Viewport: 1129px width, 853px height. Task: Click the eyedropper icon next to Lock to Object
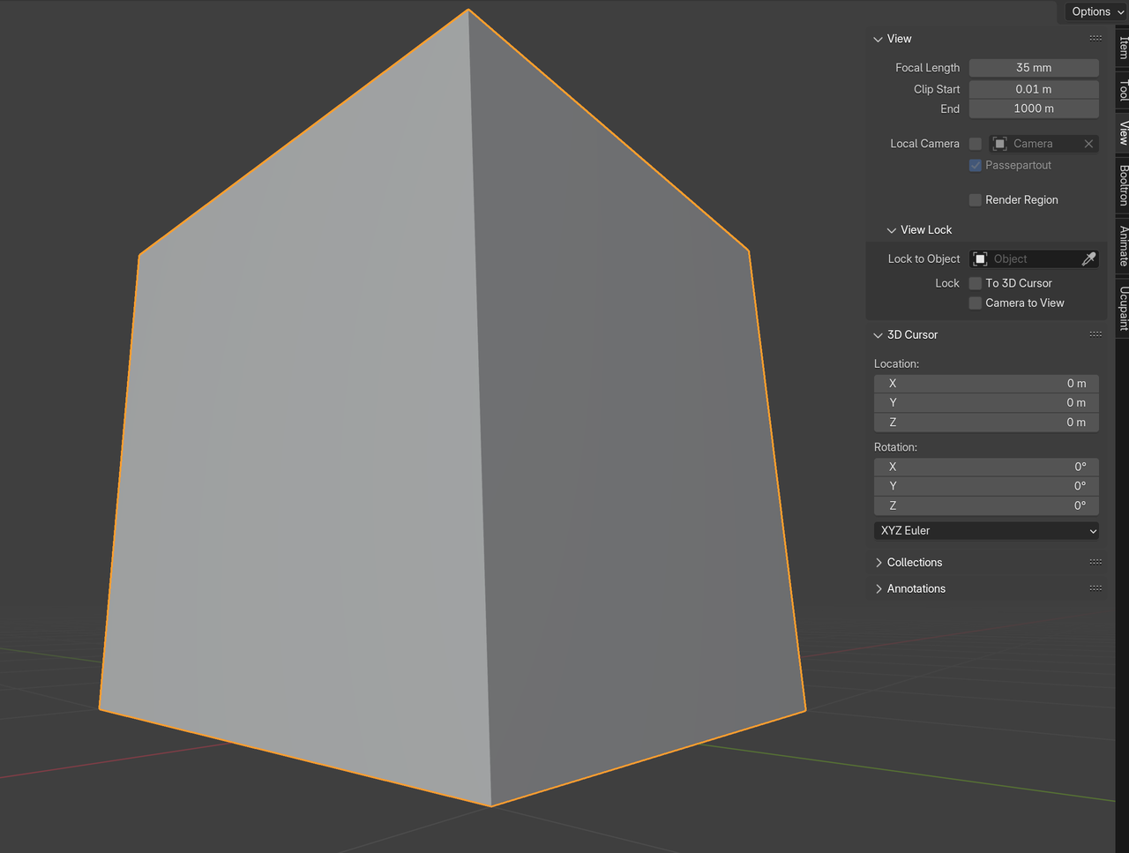pos(1089,258)
